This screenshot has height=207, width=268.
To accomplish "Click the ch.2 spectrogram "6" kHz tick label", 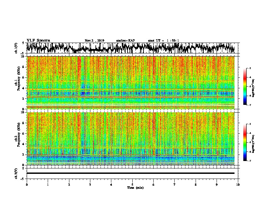I will click(x=24, y=134).
